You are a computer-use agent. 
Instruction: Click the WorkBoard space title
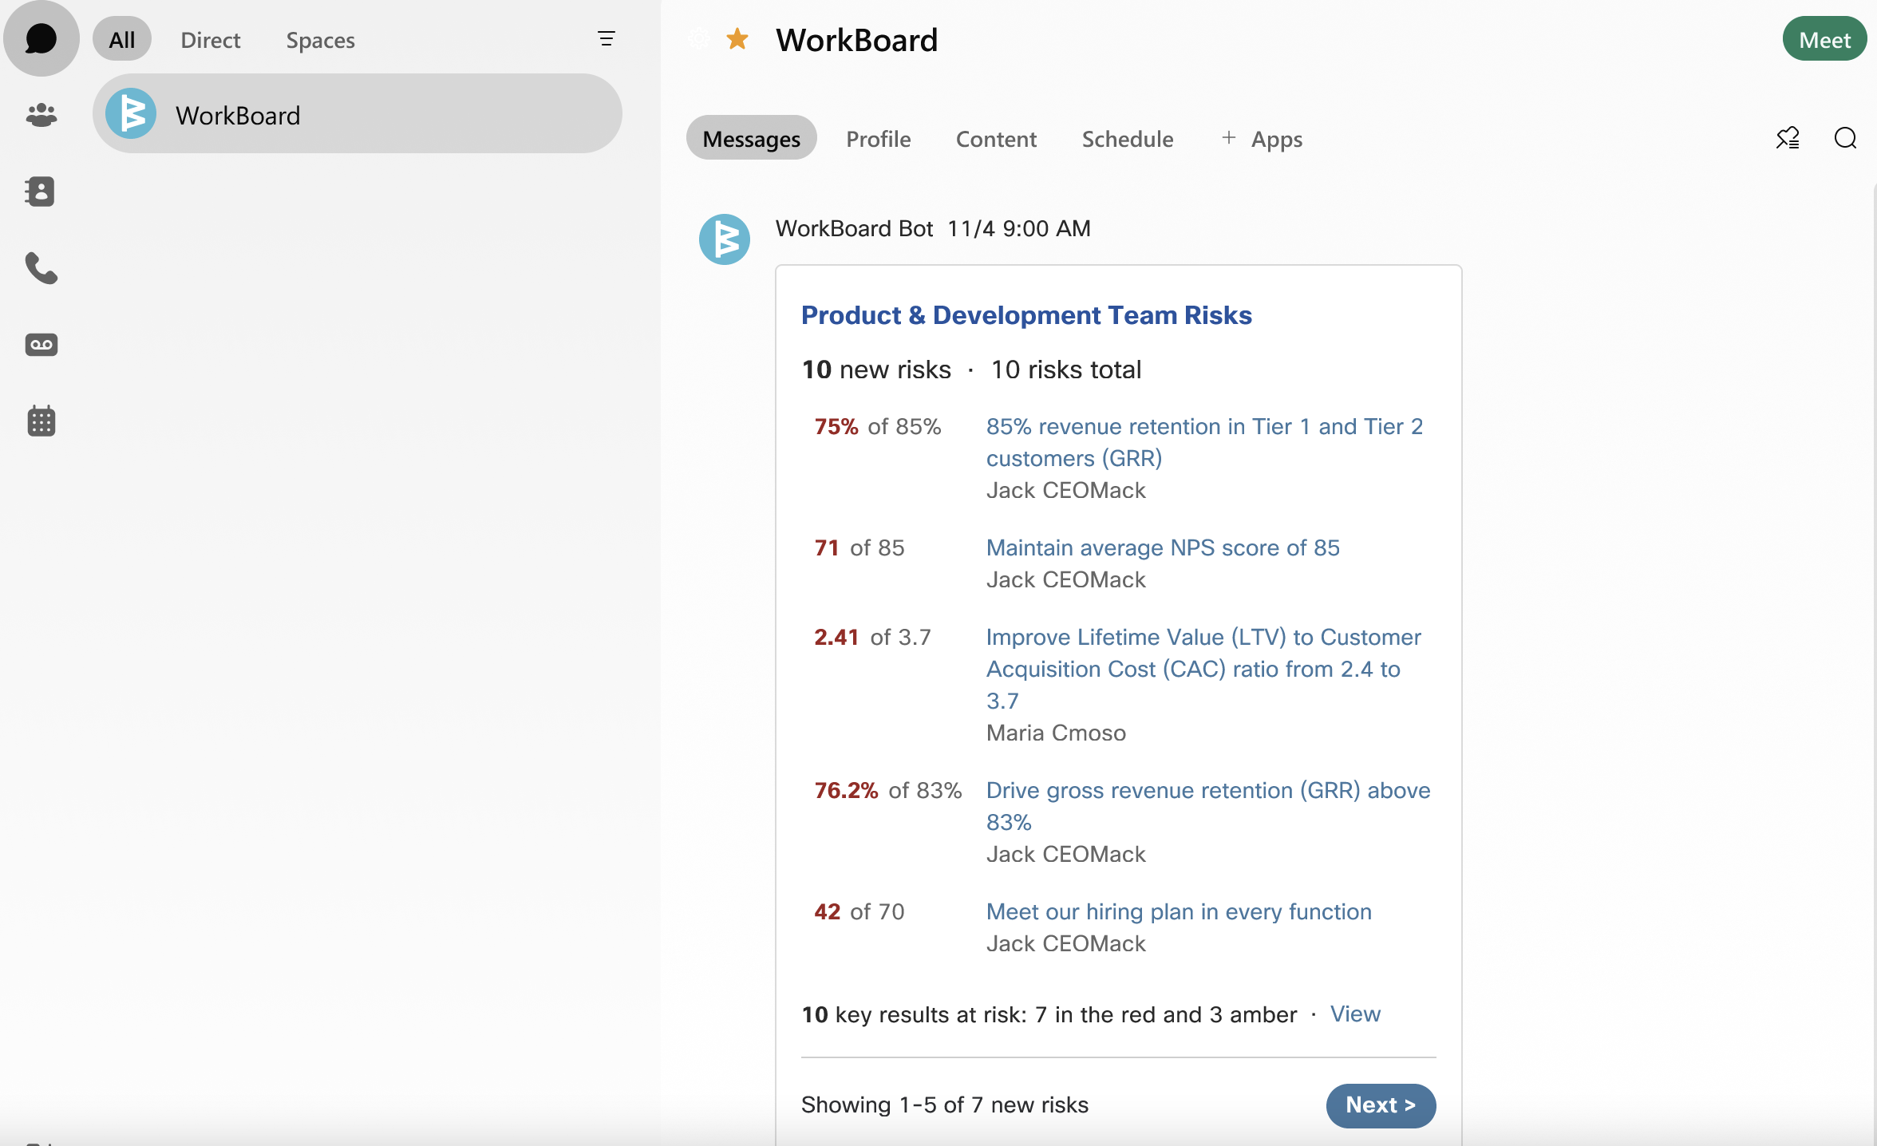pos(857,39)
